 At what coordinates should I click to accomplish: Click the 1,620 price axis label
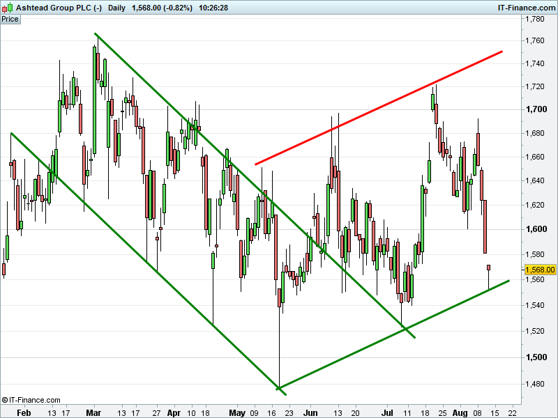coord(535,205)
